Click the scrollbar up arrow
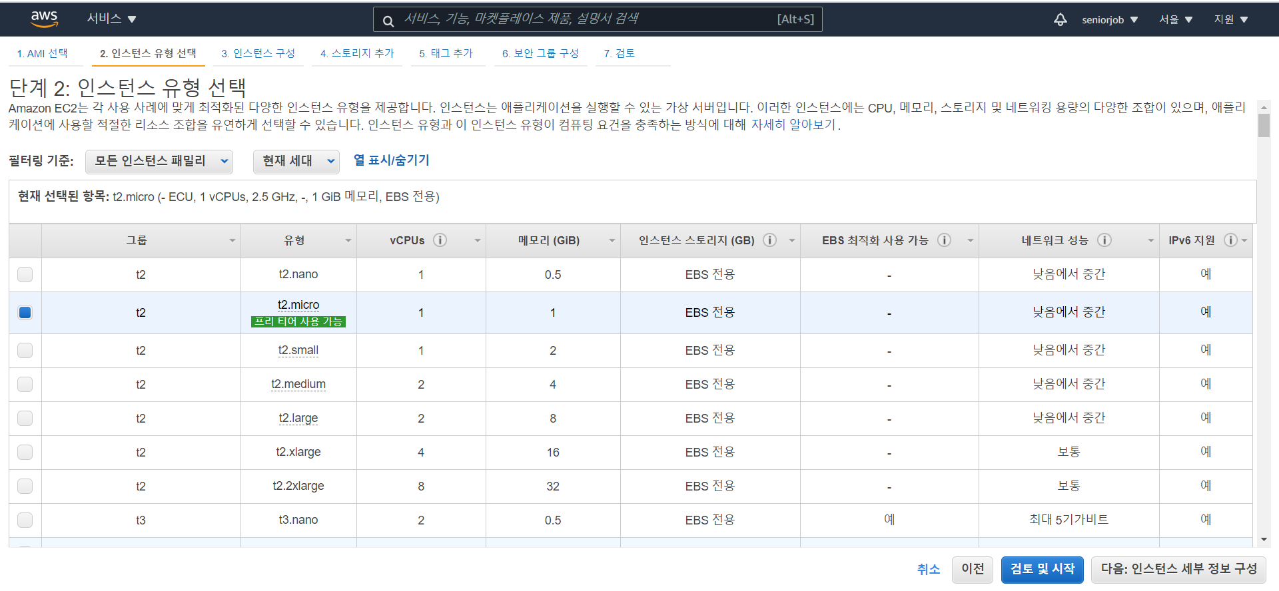 click(1264, 107)
